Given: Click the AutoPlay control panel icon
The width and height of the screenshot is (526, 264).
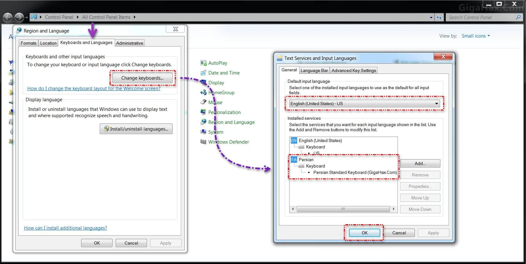Looking at the screenshot, I should [x=203, y=63].
